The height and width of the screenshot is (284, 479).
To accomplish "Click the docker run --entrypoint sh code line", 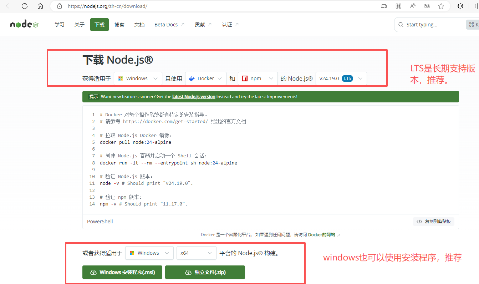I will [168, 163].
